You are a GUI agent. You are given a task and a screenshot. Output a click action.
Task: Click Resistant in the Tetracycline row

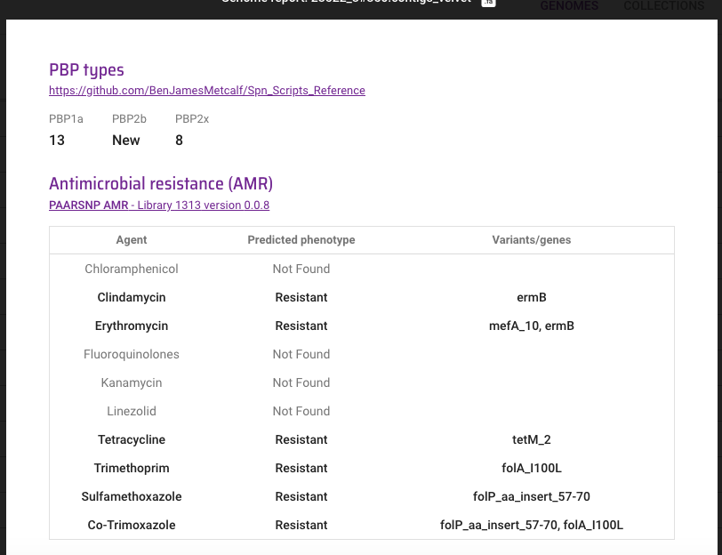[x=301, y=440]
